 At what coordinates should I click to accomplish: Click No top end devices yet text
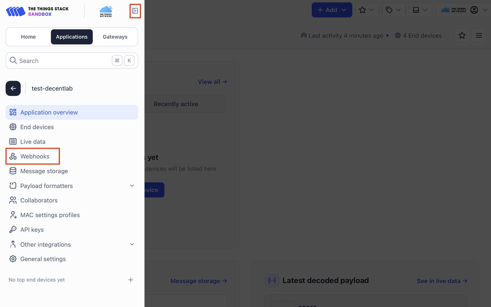coord(37,280)
